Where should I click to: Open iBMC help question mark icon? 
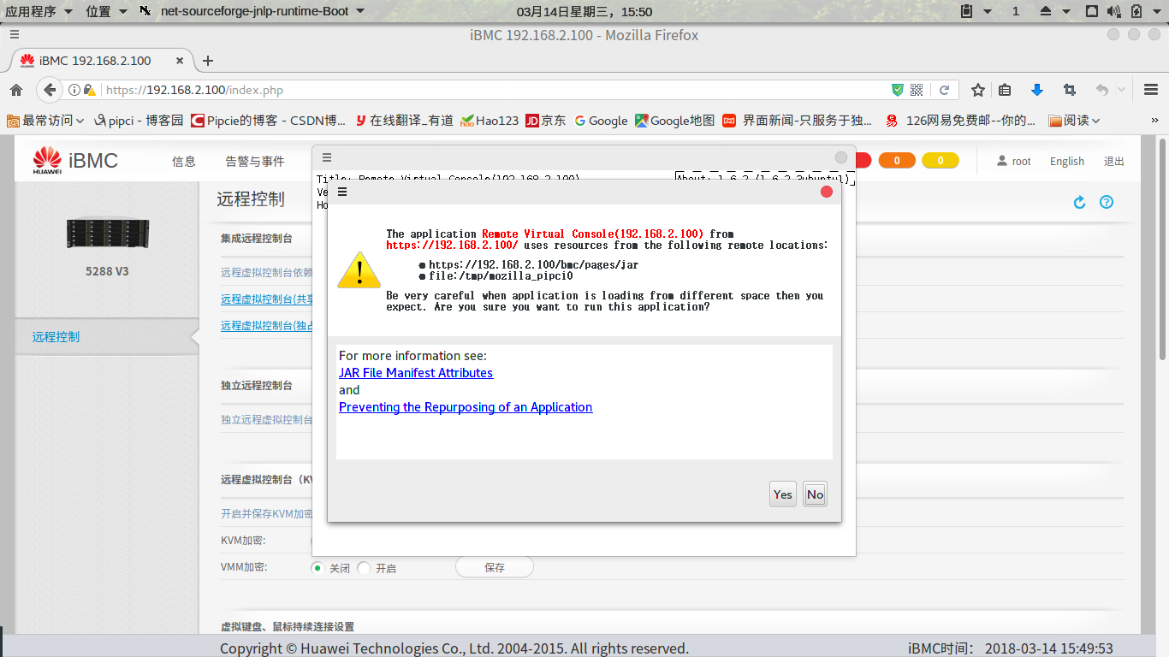(1107, 202)
